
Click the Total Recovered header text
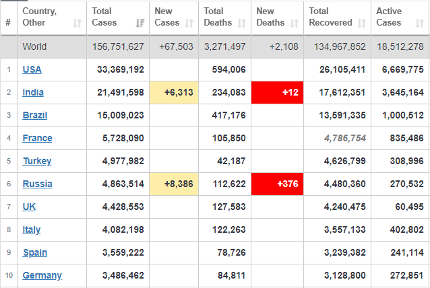[x=330, y=17]
